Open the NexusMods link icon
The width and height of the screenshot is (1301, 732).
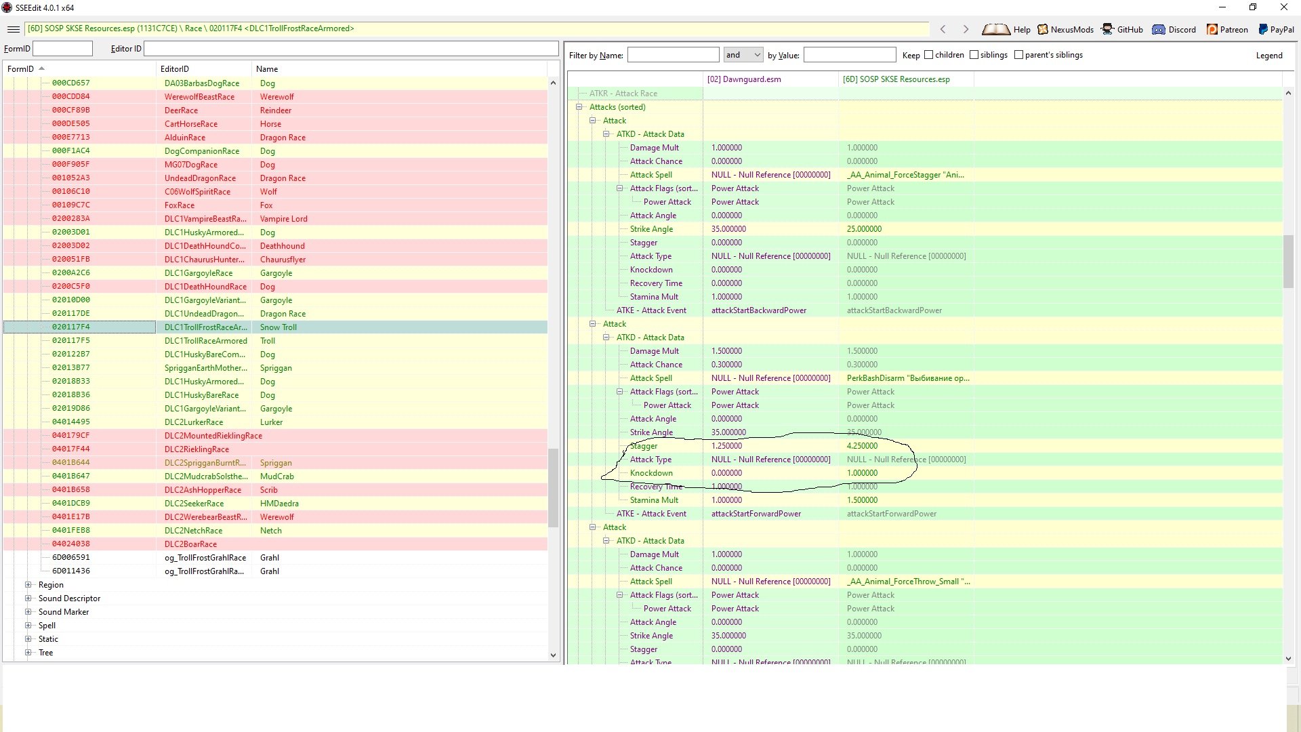1043,29
